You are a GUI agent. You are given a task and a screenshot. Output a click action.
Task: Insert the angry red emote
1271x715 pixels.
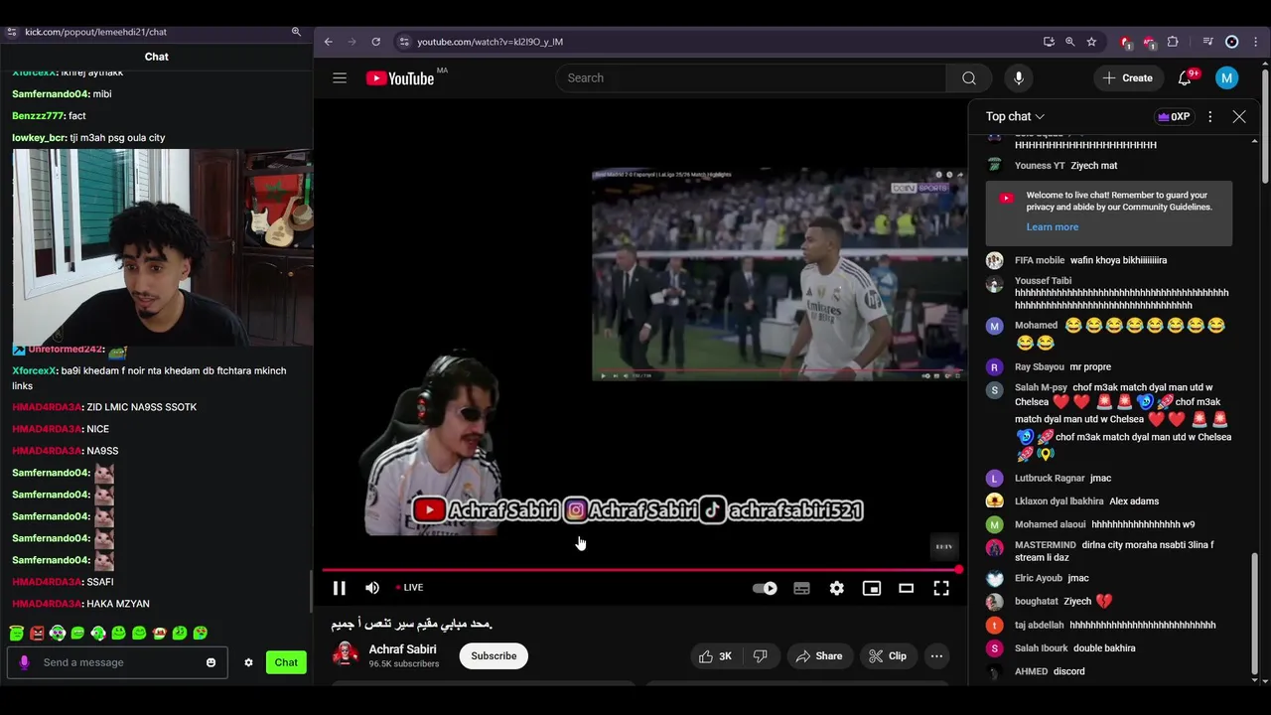(x=37, y=633)
